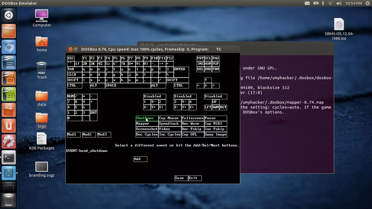Open SRMS-OS-12.04-i386.iso disc image

(339, 29)
